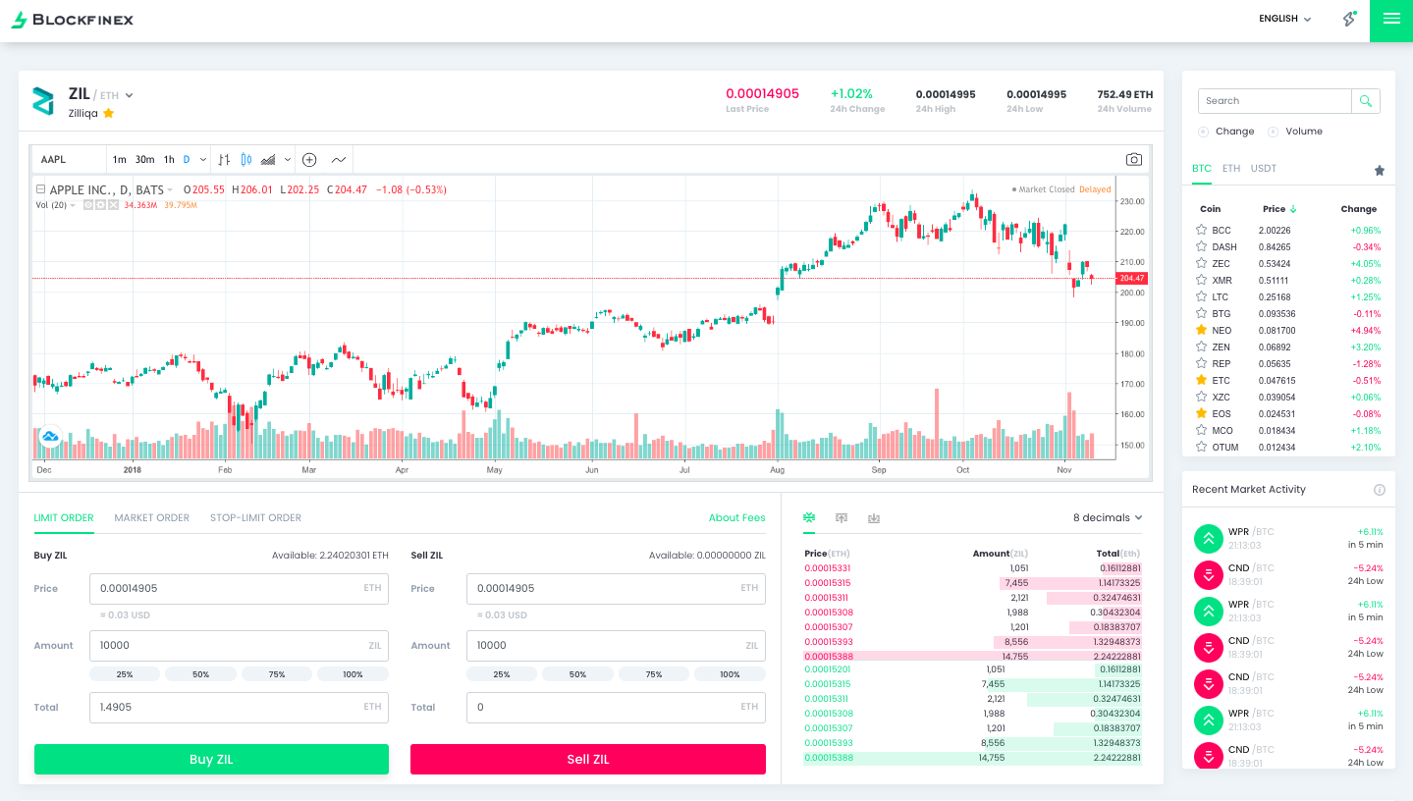Open the ENGLISH language dropdown

(1284, 19)
